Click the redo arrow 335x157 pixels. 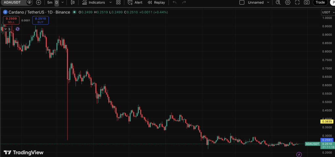(x=184, y=3)
